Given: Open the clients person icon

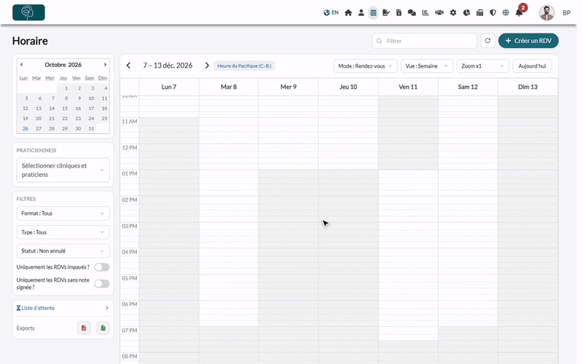Looking at the screenshot, I should click(361, 12).
